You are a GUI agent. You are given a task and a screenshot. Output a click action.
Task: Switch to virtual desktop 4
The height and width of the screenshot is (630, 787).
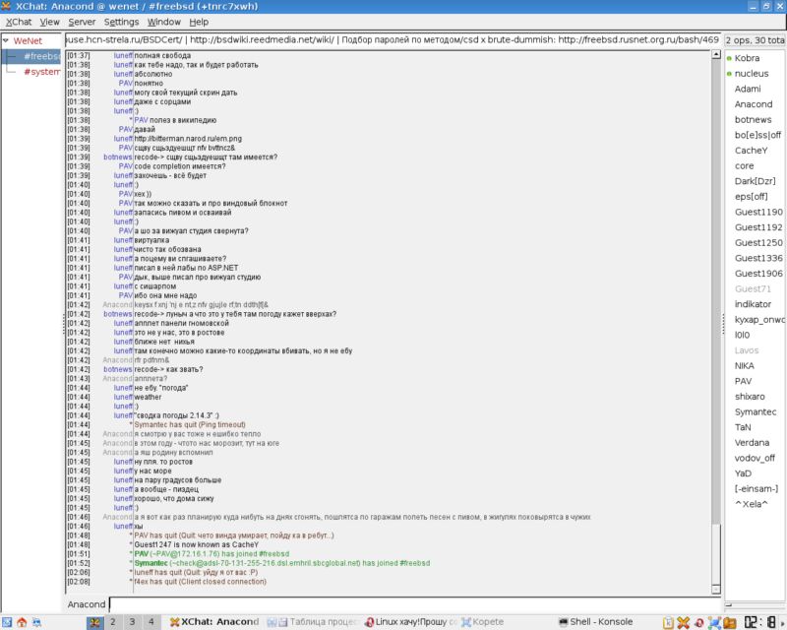[151, 622]
